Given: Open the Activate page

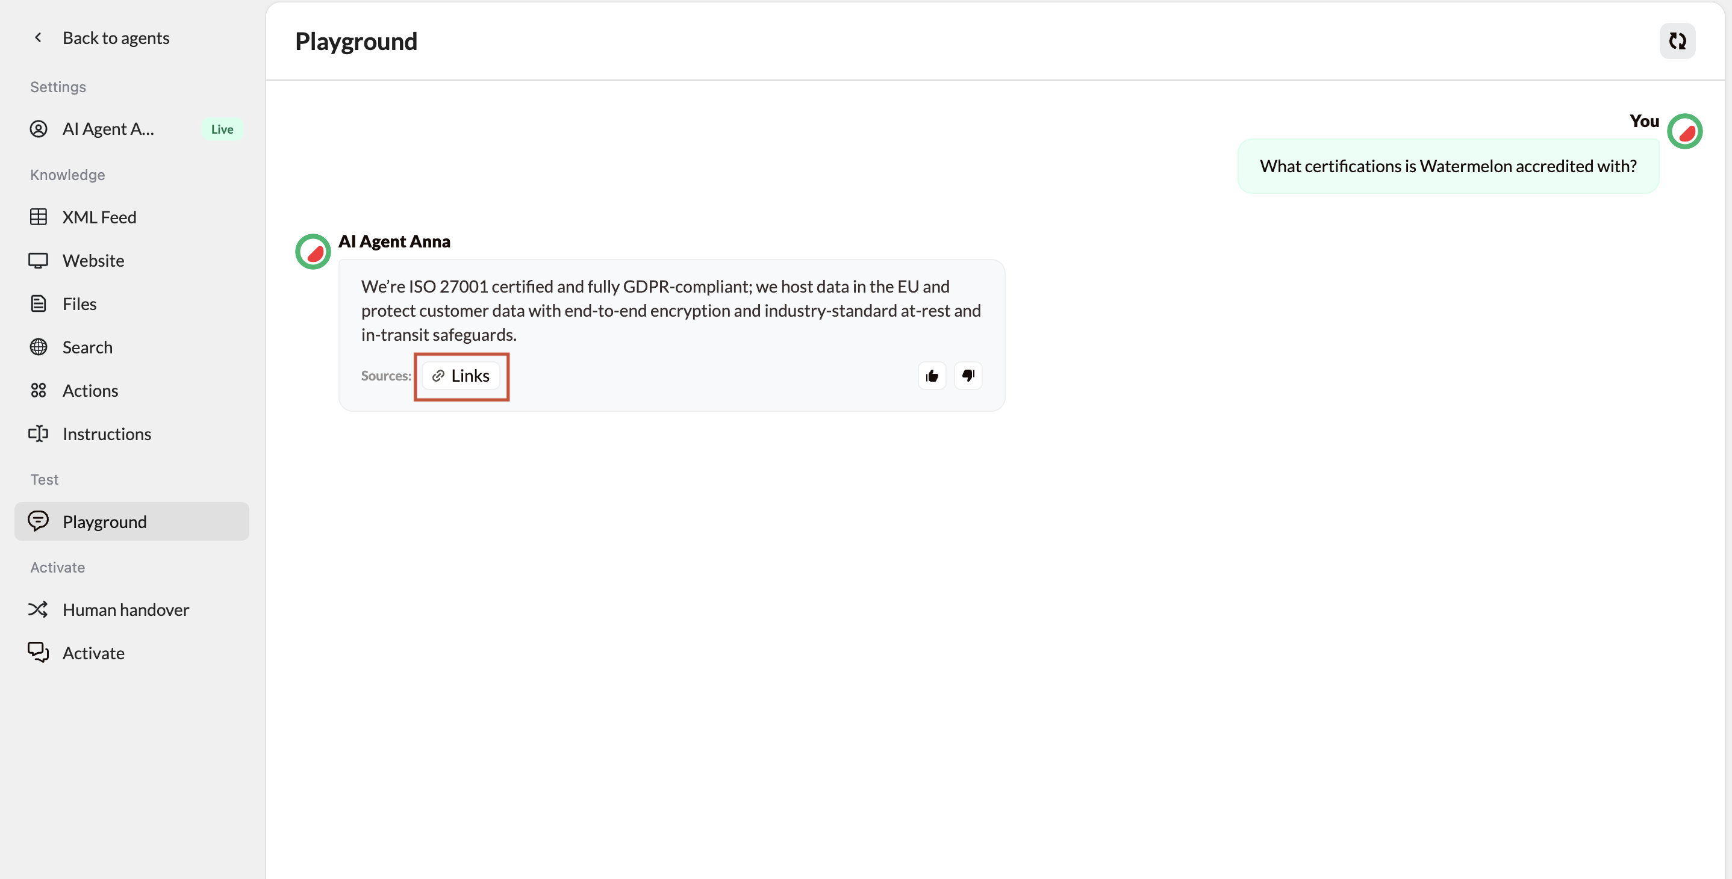Looking at the screenshot, I should (x=93, y=653).
